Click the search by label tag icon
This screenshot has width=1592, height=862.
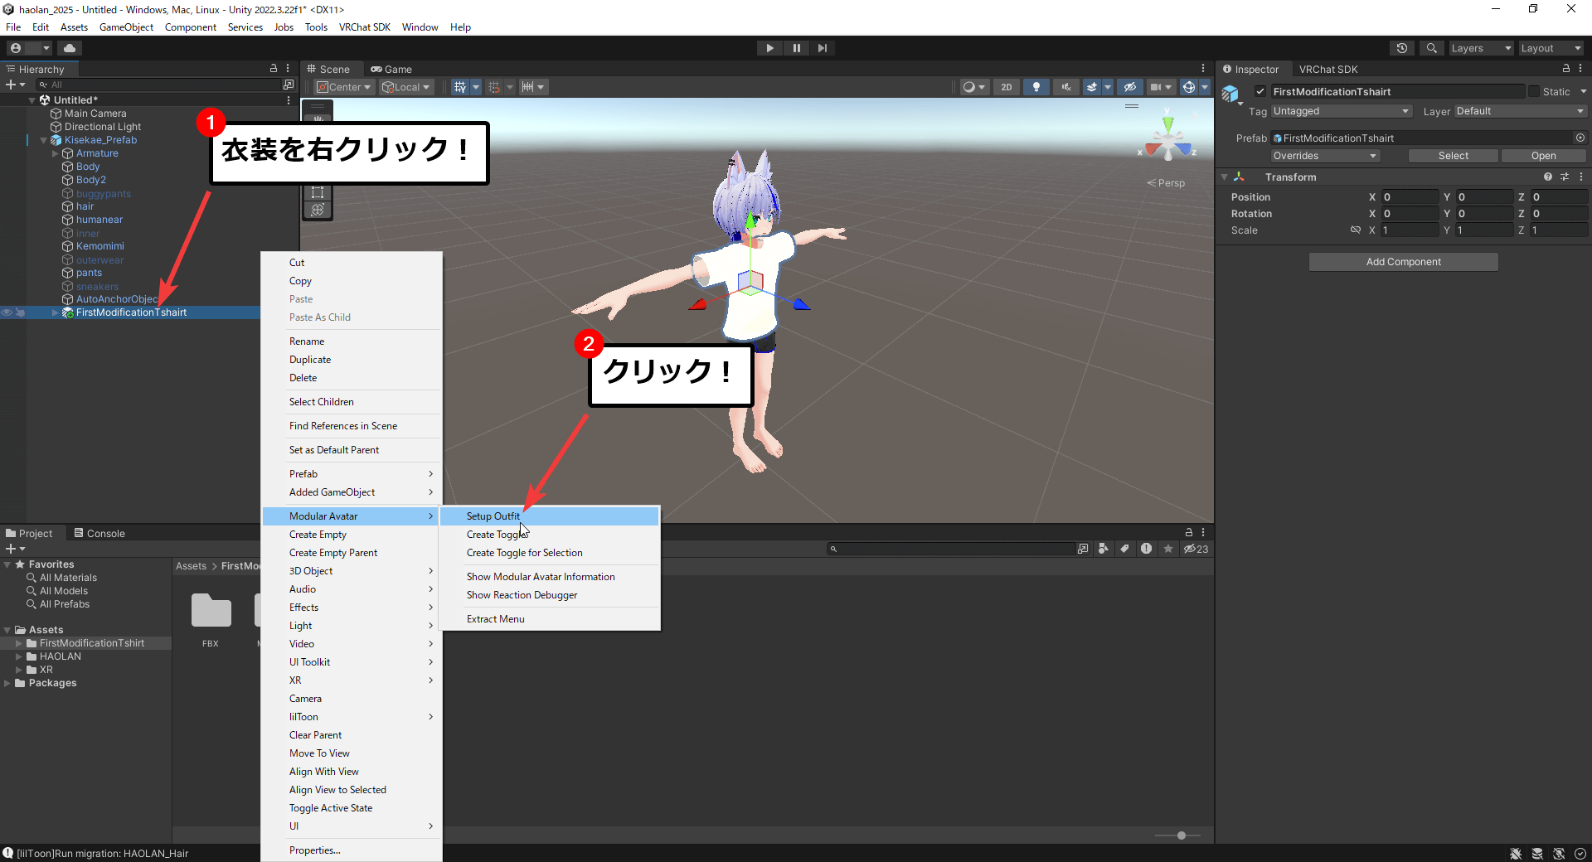coord(1124,549)
